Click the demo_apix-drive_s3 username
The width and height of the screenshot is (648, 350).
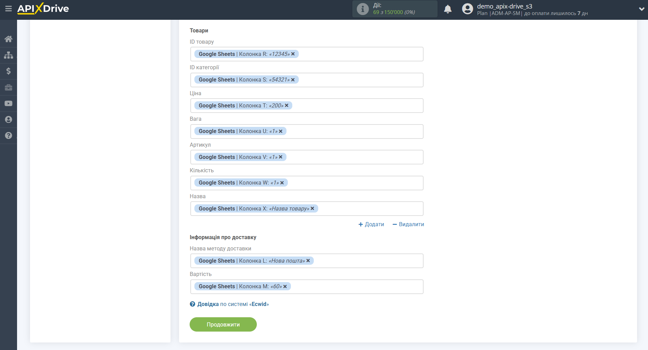click(504, 6)
